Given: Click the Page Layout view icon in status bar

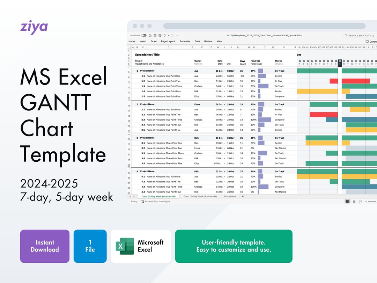Looking at the screenshot, I should [x=354, y=201].
